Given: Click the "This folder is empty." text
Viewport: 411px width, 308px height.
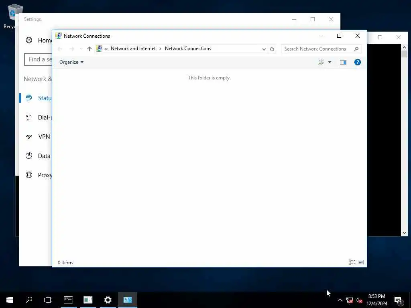Looking at the screenshot, I should 209,78.
